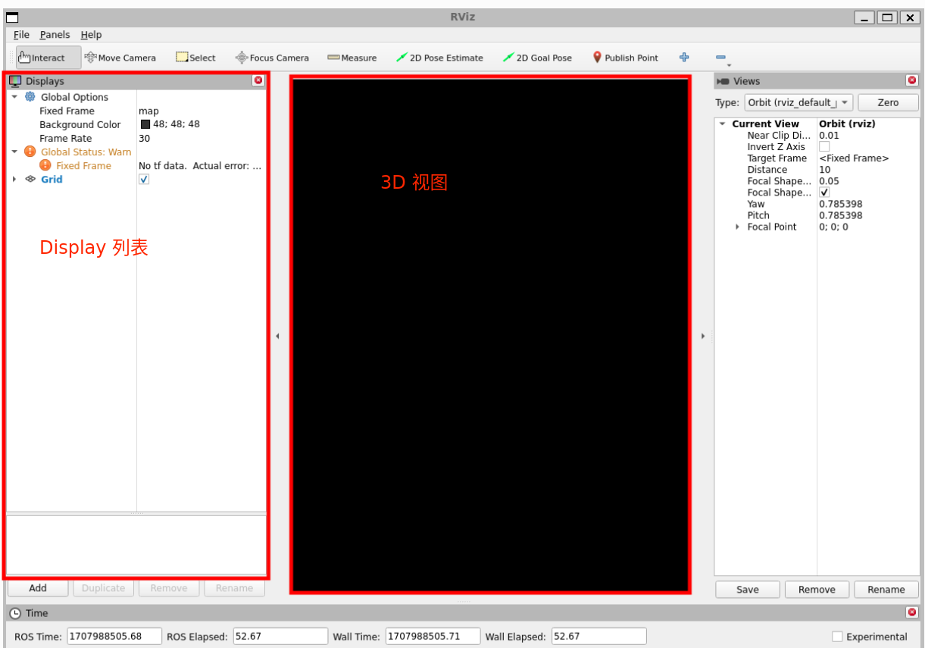Image resolution: width=925 pixels, height=648 pixels.
Task: Click the RViz window menu icon
Action: 12,17
